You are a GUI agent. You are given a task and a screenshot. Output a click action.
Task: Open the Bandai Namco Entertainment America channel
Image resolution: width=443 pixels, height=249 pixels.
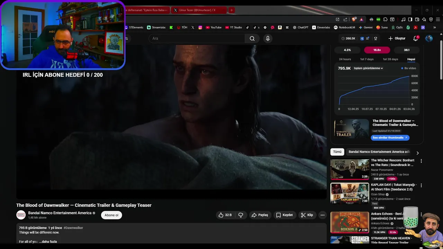pyautogui.click(x=60, y=213)
